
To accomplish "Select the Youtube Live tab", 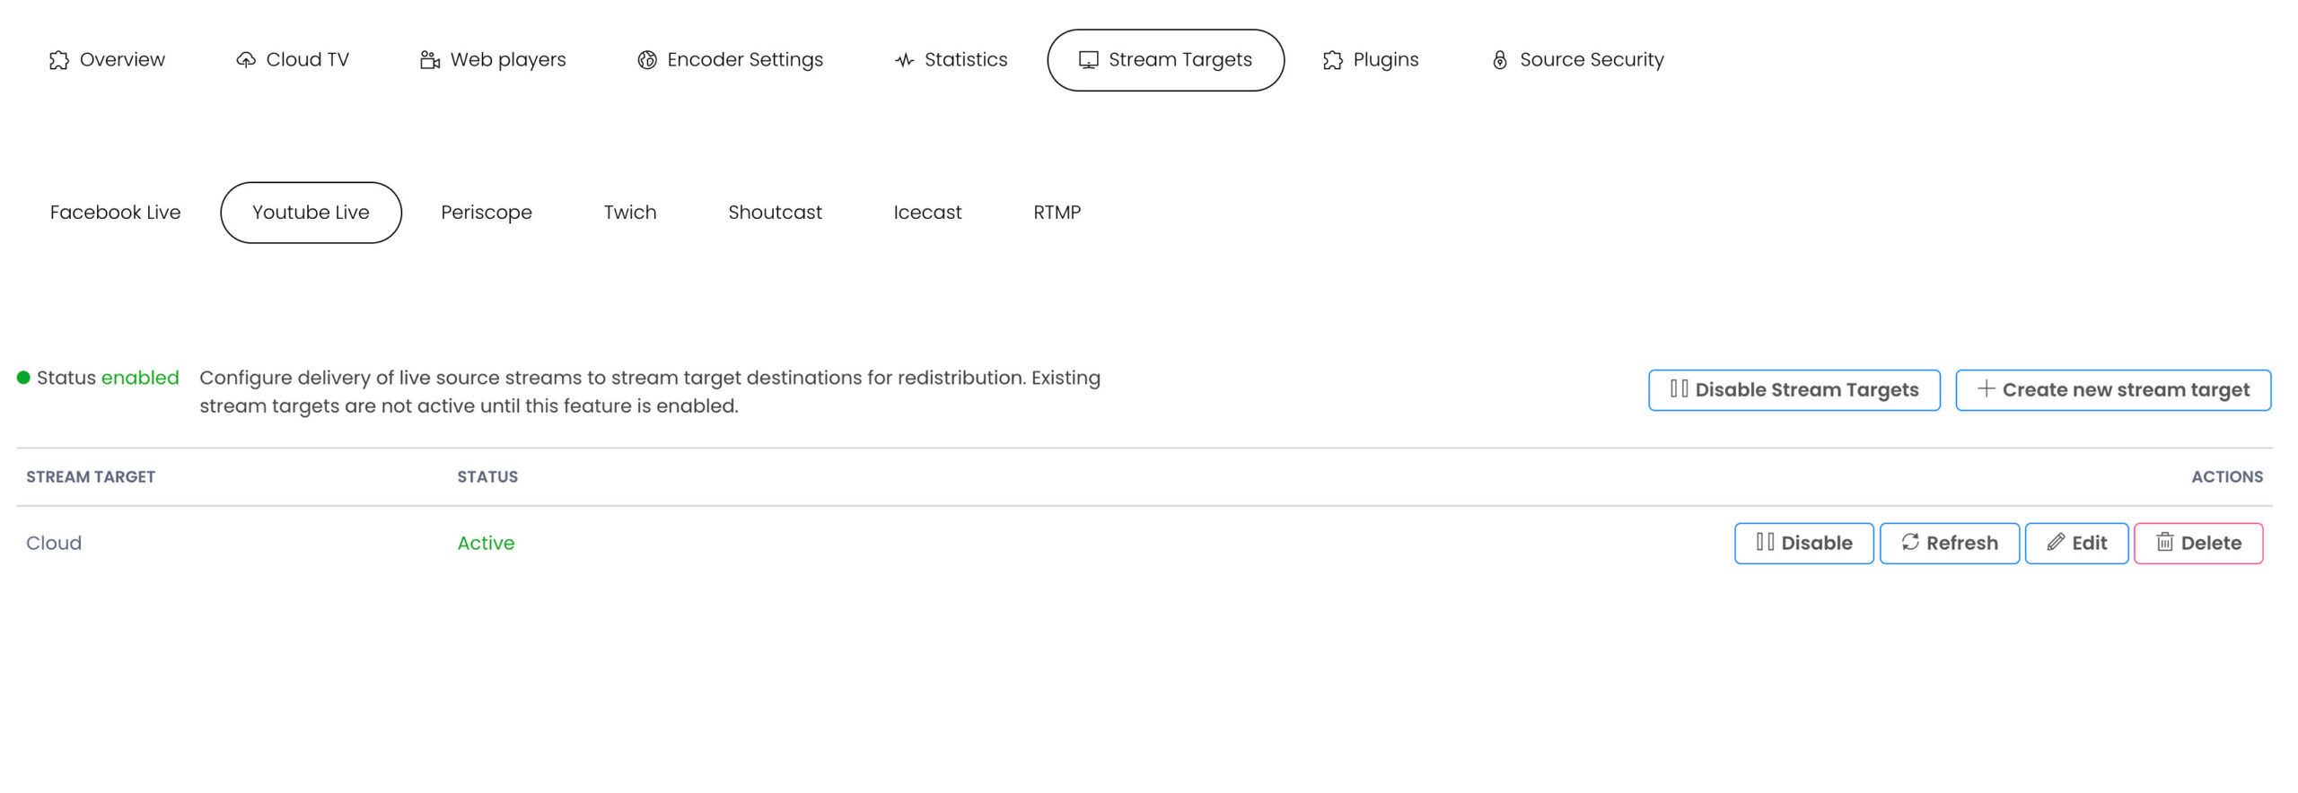I will [x=311, y=213].
